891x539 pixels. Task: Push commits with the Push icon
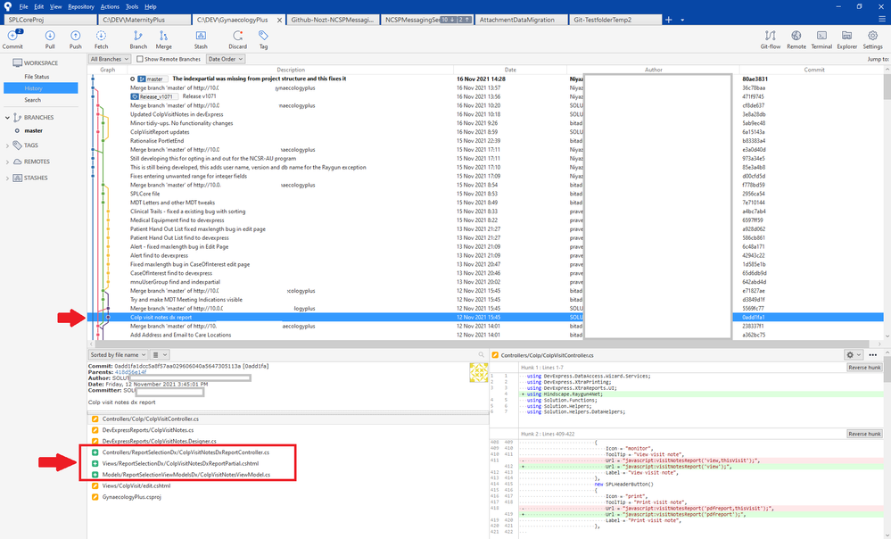[76, 38]
